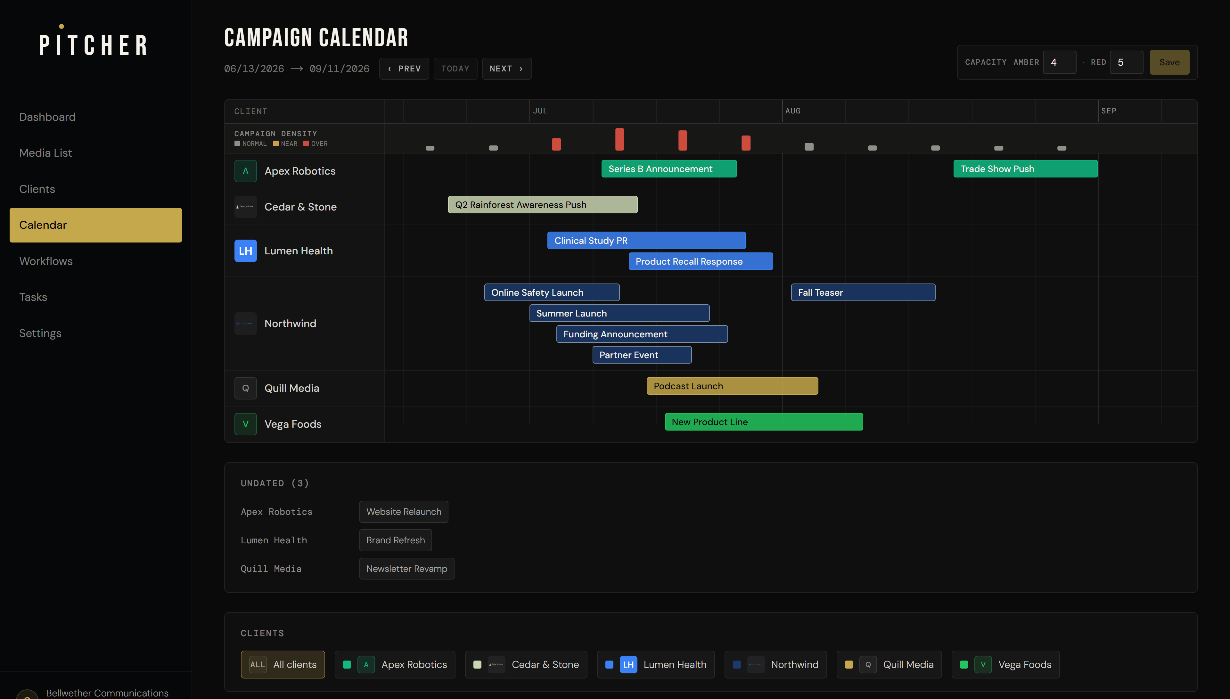Click Apex Robotics avatar in calendar row

(x=245, y=171)
